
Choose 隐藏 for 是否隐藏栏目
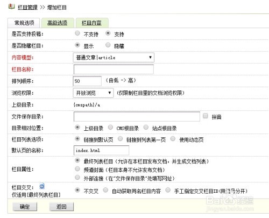click(108, 45)
